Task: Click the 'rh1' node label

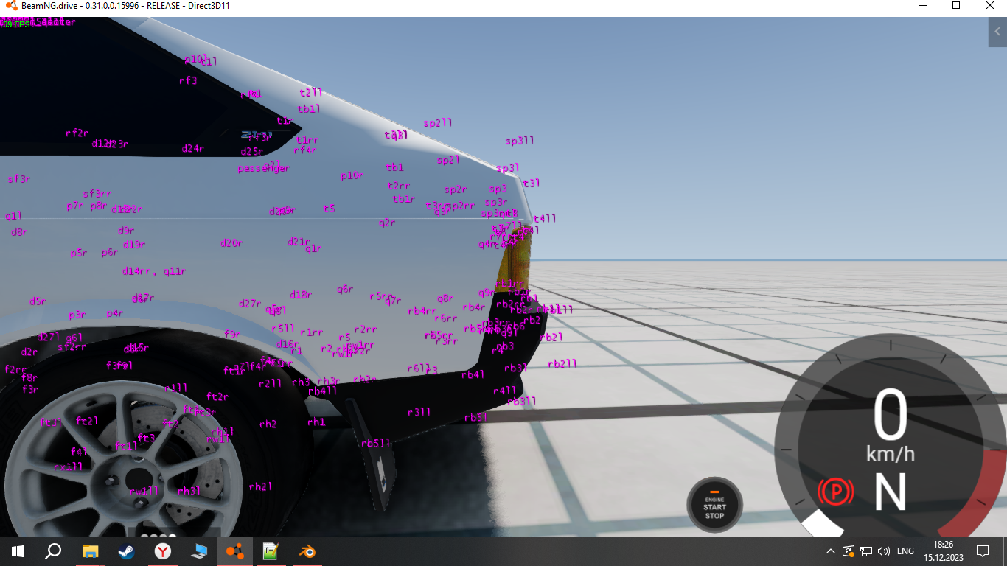Action: pos(316,422)
